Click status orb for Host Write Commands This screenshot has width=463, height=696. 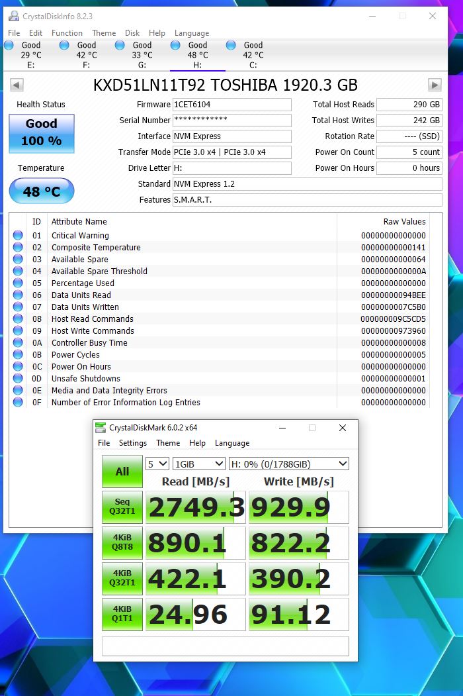pos(18,330)
